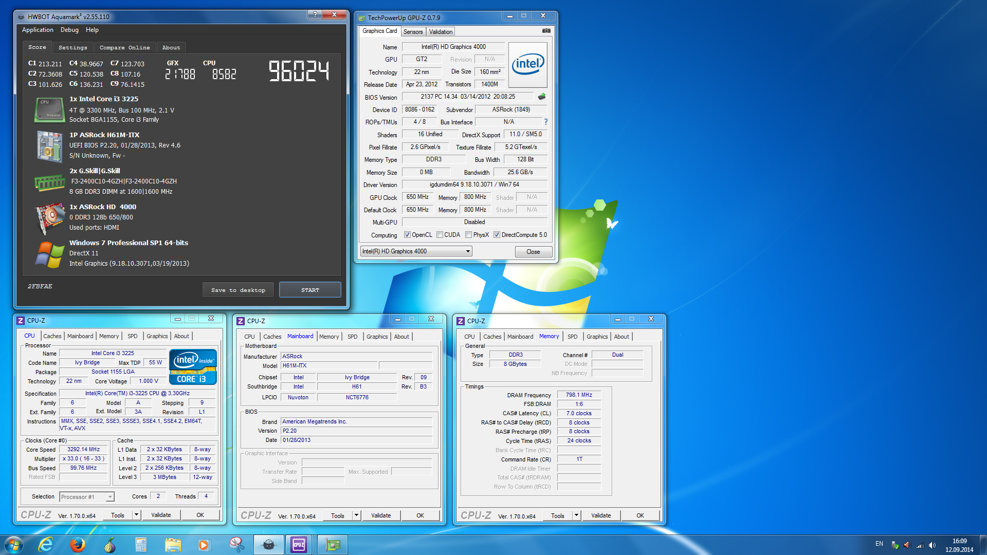Click the Close button in GPU-Z

533,252
